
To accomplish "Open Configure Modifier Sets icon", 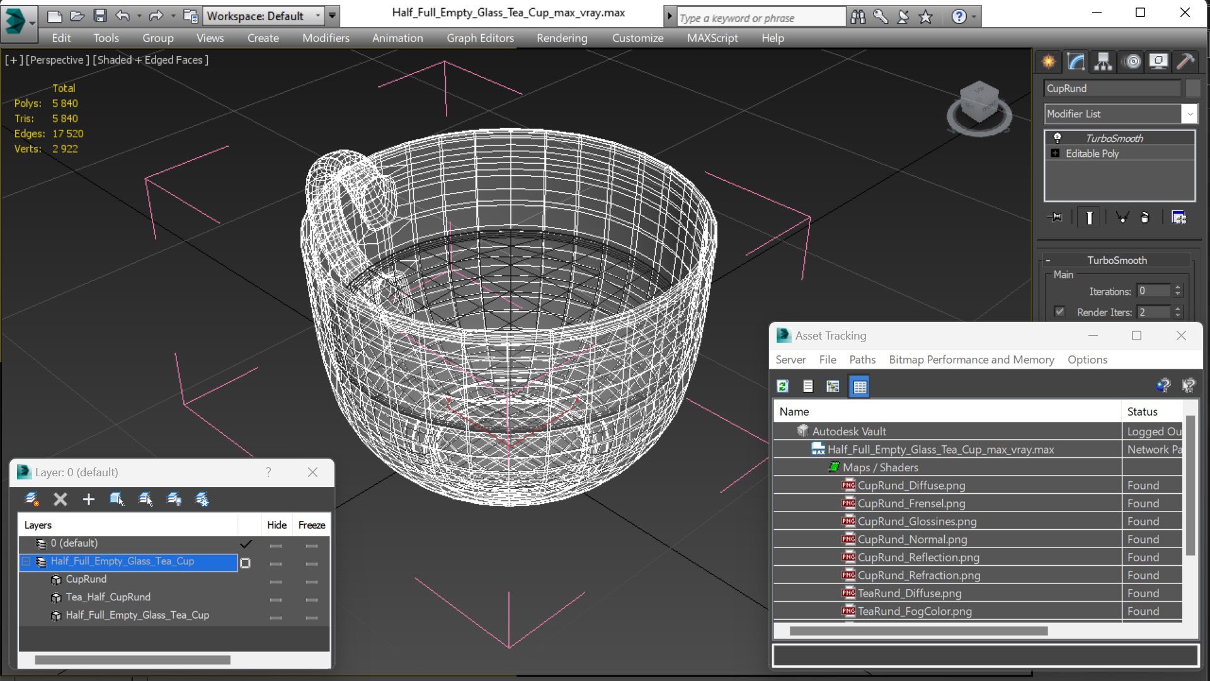I will (1179, 217).
